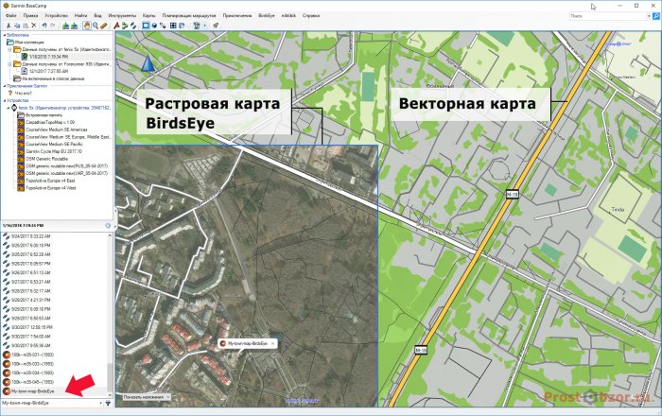The image size is (662, 416).
Task: Click the Send to device icon
Action: pyautogui.click(x=66, y=26)
